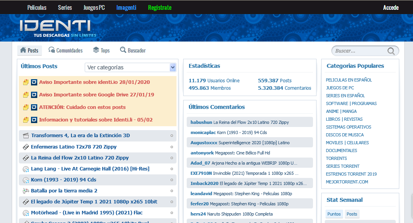Open Transformers 4, La era de la Extinción 3D
This screenshot has width=413, height=223.
pos(80,136)
